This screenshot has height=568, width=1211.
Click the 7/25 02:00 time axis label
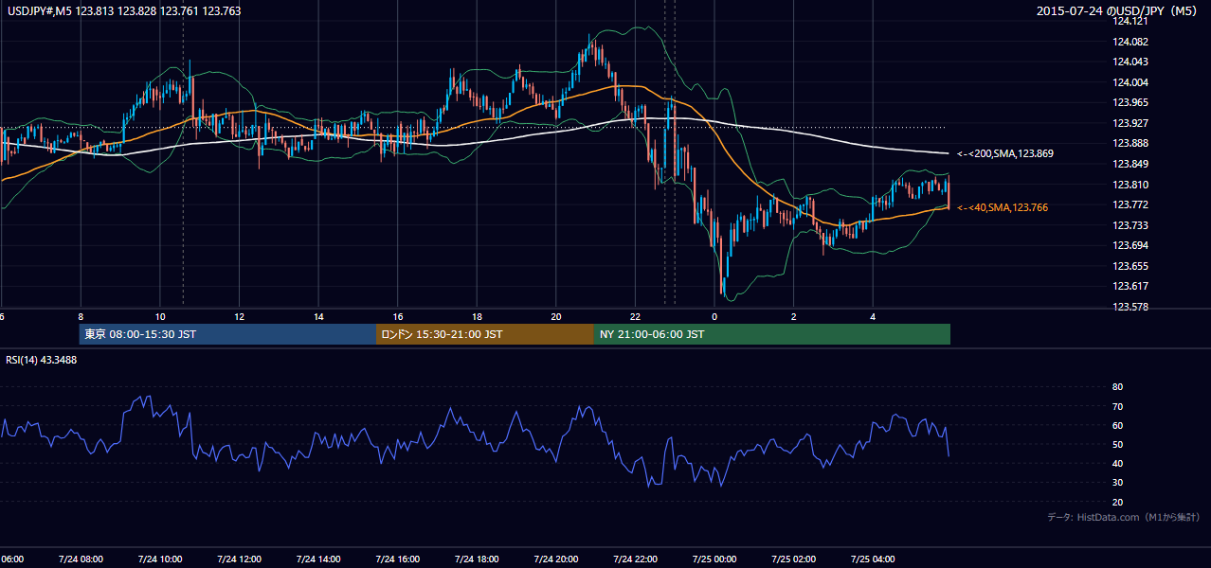point(794,559)
